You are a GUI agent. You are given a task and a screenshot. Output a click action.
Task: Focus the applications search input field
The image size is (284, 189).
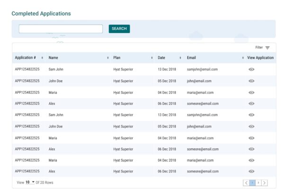[61, 29]
